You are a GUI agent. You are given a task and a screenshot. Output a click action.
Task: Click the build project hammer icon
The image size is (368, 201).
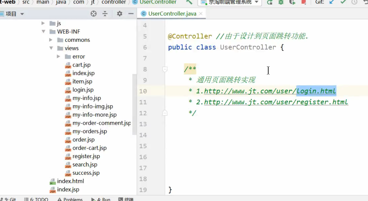point(189,2)
